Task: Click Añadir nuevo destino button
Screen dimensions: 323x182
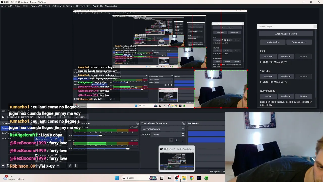Action: click(x=286, y=34)
